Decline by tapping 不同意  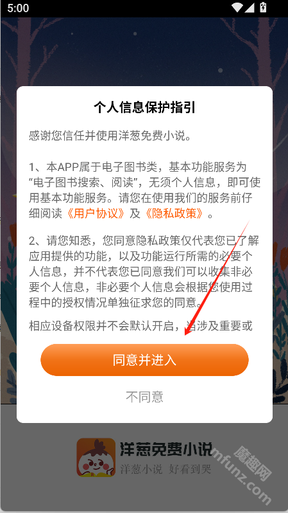144,397
